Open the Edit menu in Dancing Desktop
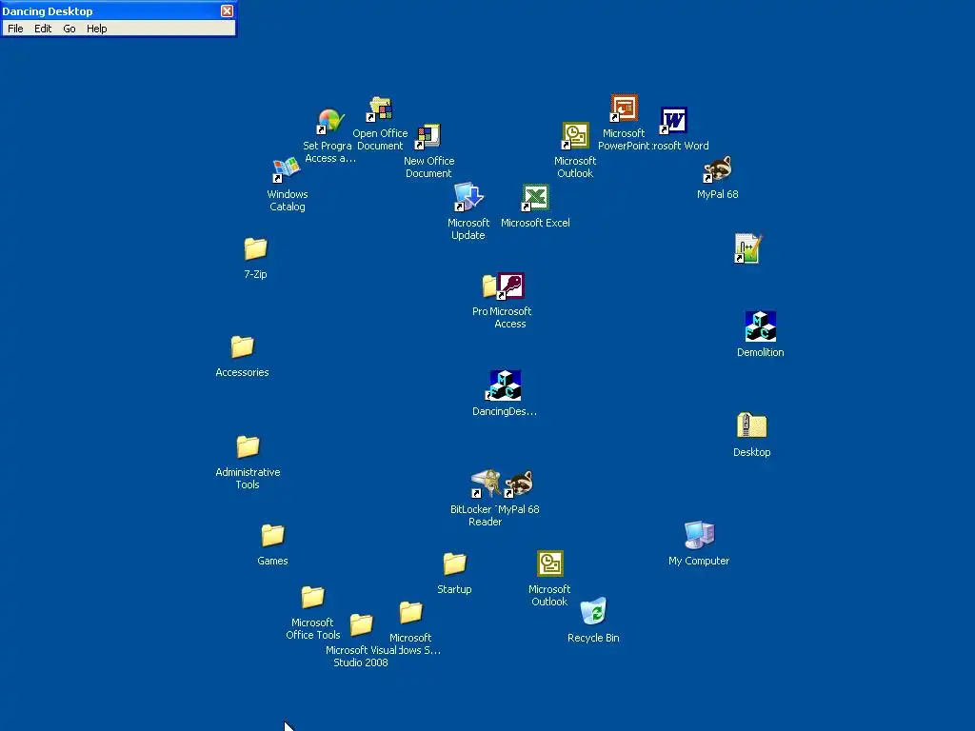 point(43,29)
